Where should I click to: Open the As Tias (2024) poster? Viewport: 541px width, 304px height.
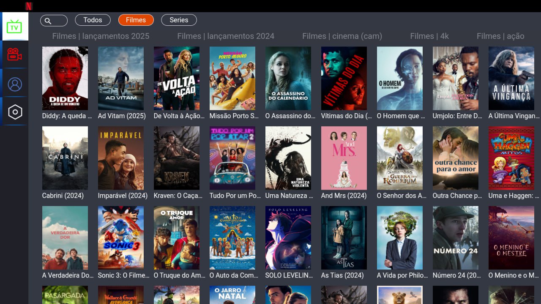[x=344, y=238]
